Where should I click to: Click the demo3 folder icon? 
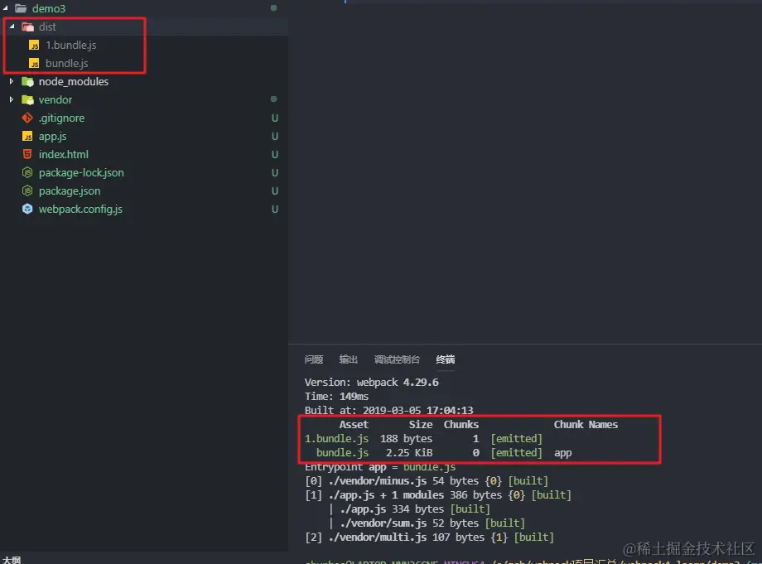[x=21, y=8]
